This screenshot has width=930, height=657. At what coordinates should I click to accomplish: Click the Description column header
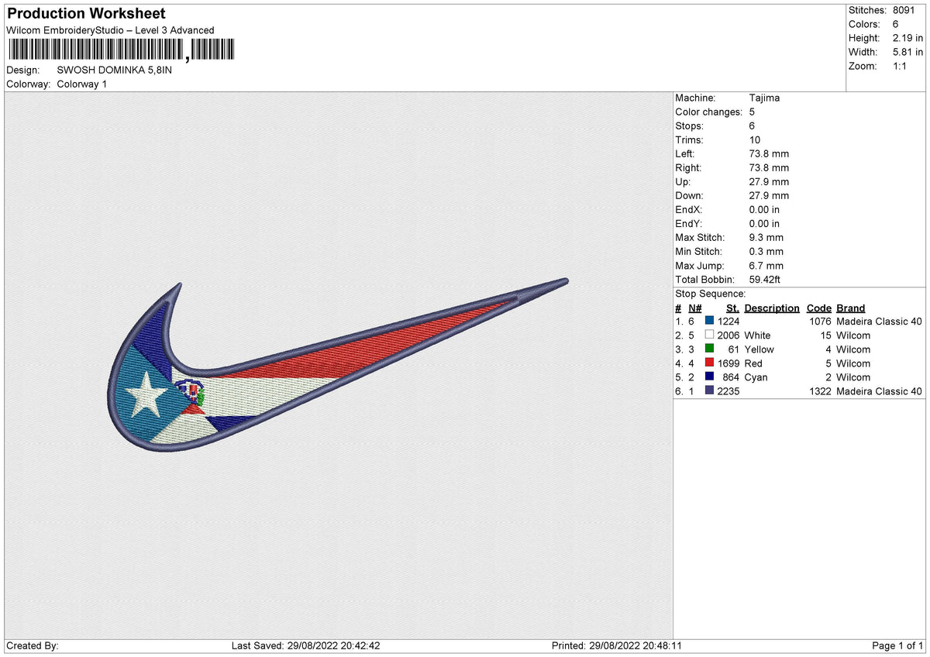pos(772,308)
